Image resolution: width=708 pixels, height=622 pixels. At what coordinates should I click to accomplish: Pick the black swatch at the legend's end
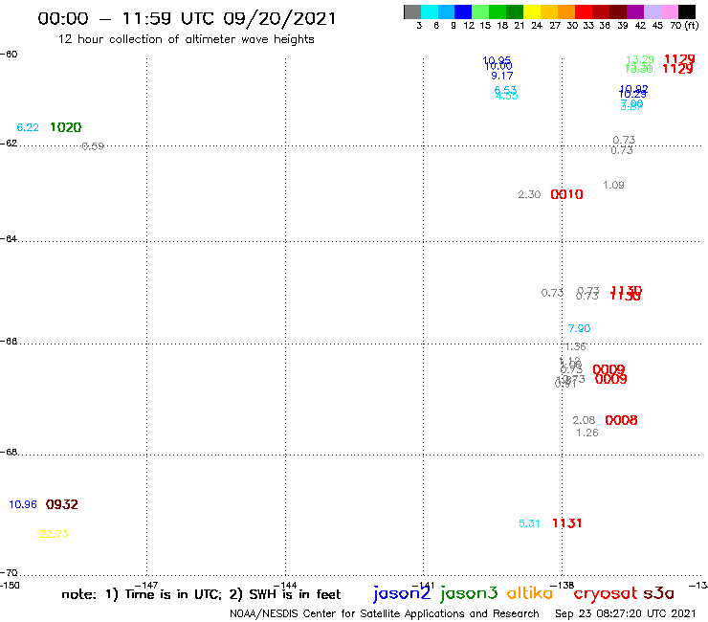tap(687, 11)
